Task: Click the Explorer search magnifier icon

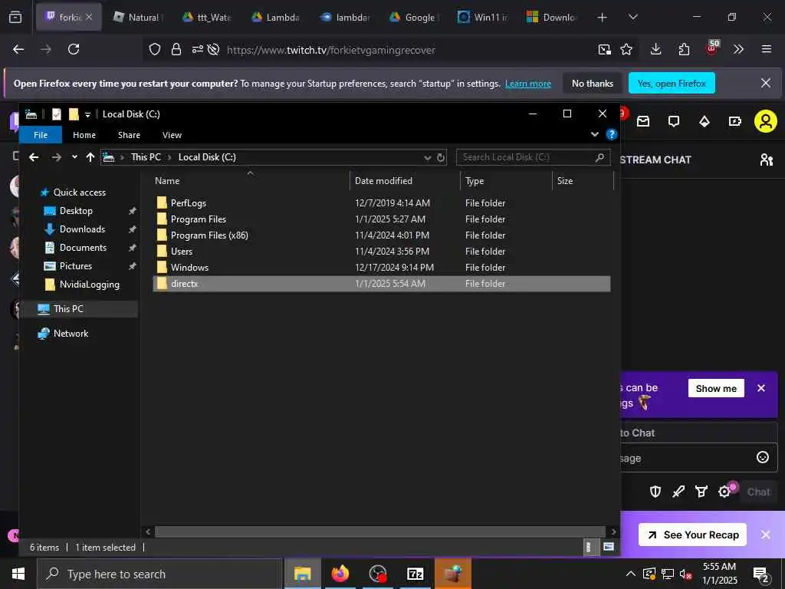Action: pyautogui.click(x=599, y=157)
